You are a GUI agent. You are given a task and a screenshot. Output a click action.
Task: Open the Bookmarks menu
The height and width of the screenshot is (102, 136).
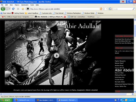(x=25, y=5)
